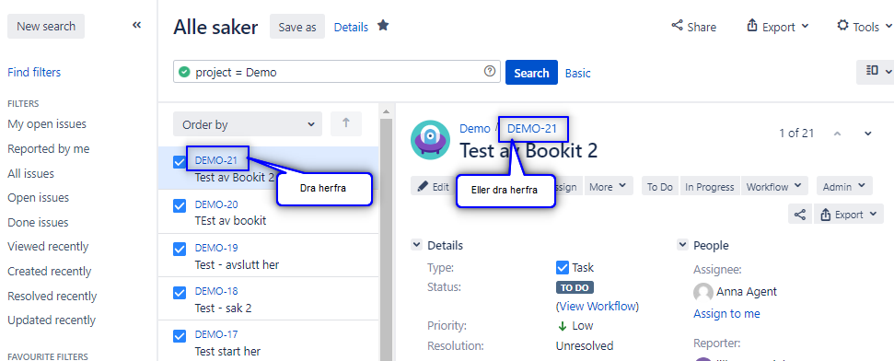Select the Open issues filter
This screenshot has height=361, width=894.
[38, 198]
